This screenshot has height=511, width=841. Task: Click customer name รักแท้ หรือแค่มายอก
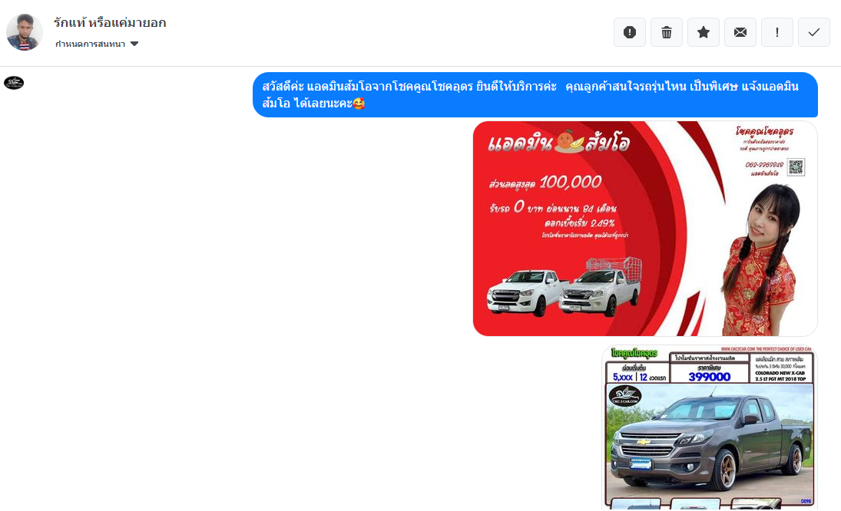(110, 22)
